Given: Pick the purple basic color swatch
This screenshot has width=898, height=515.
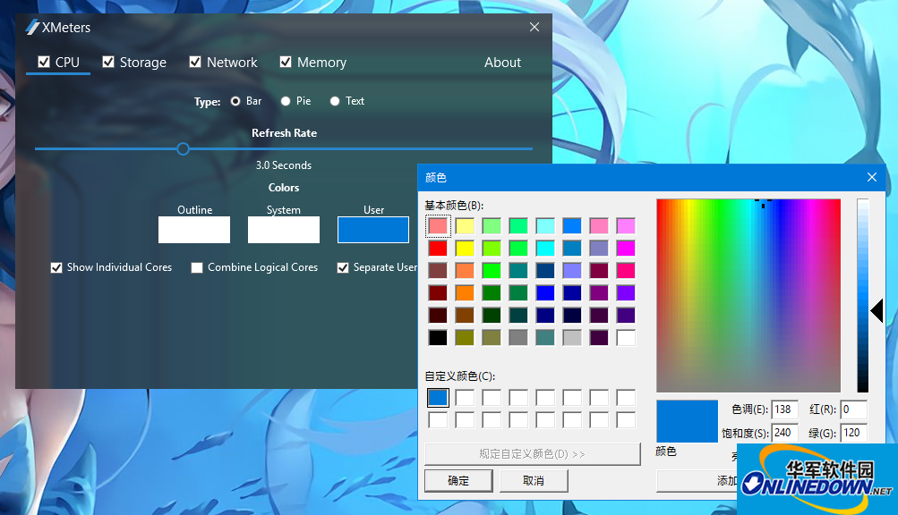Looking at the screenshot, I should click(x=599, y=293).
